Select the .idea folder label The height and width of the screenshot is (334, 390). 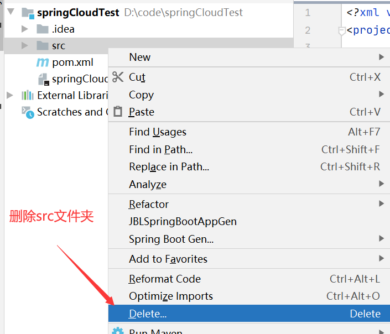(x=63, y=29)
